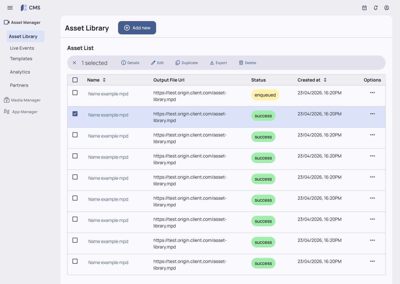Open Name example mpd link in last row

108,262
